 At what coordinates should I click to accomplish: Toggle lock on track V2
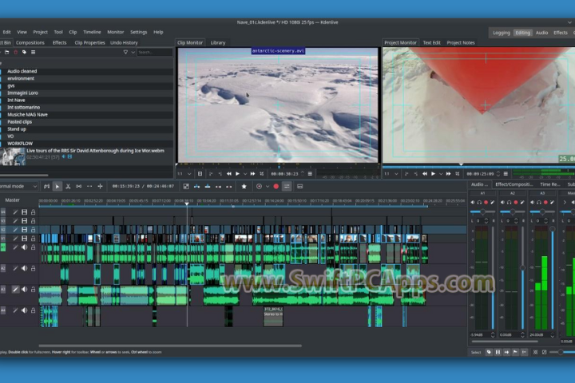[x=33, y=230]
